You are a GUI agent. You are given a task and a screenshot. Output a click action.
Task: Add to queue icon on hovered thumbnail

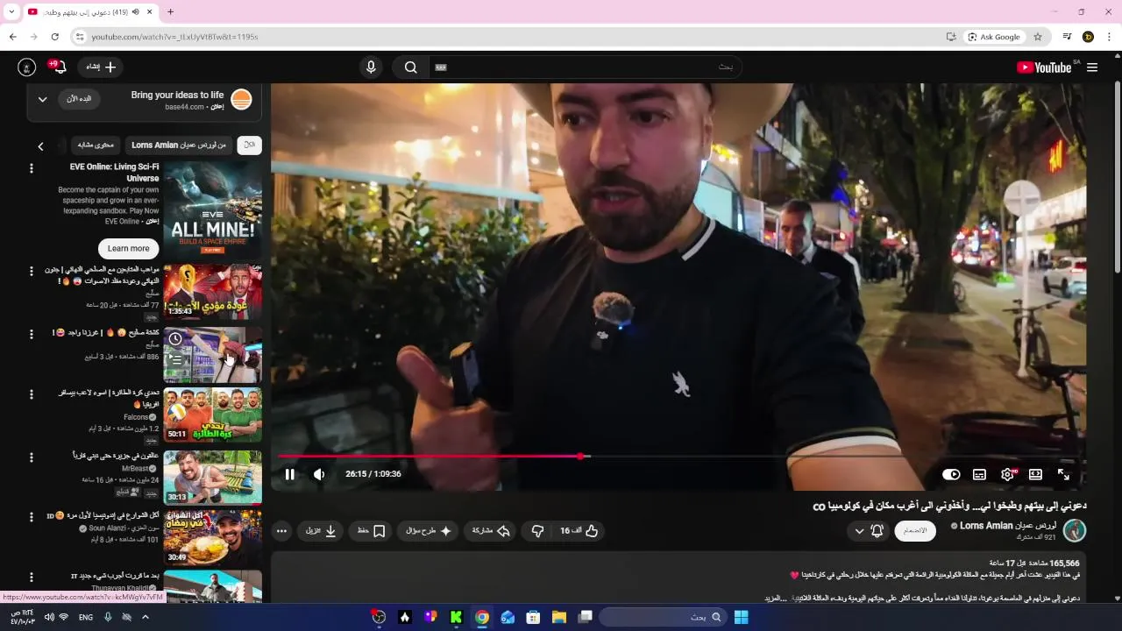coord(175,359)
